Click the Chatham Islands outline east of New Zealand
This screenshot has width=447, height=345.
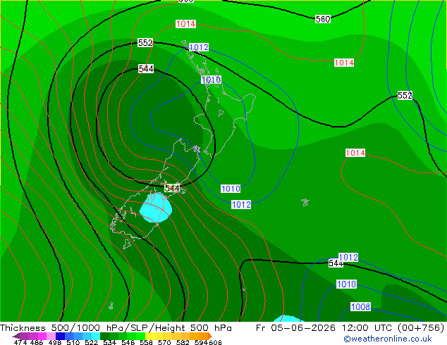[305, 202]
